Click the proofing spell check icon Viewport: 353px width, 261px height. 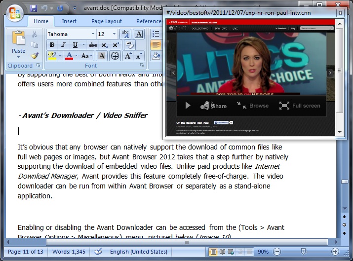98,251
